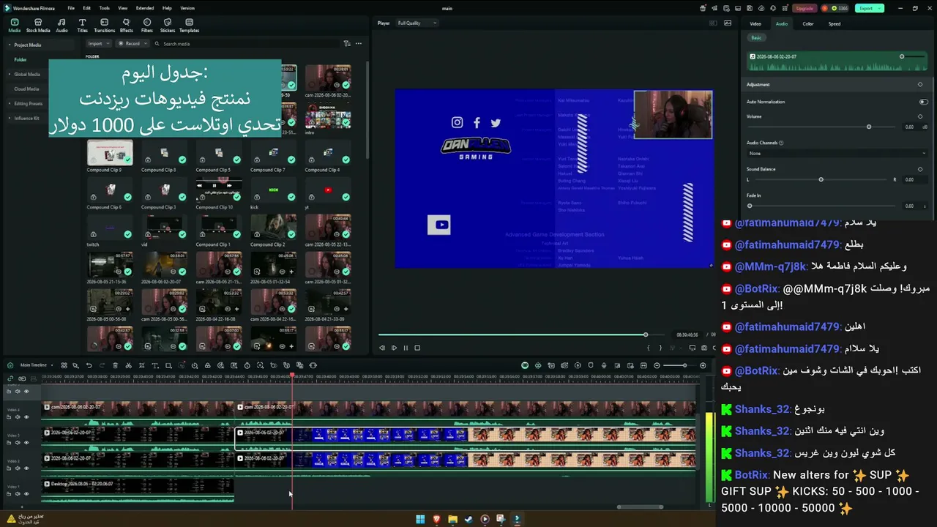Adjust the Volume slider handle
This screenshot has width=937, height=527.
pyautogui.click(x=869, y=127)
